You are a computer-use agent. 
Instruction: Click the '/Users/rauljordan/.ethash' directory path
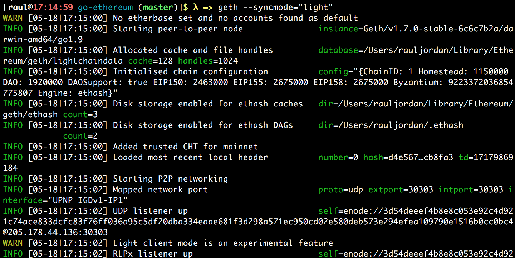pos(401,125)
